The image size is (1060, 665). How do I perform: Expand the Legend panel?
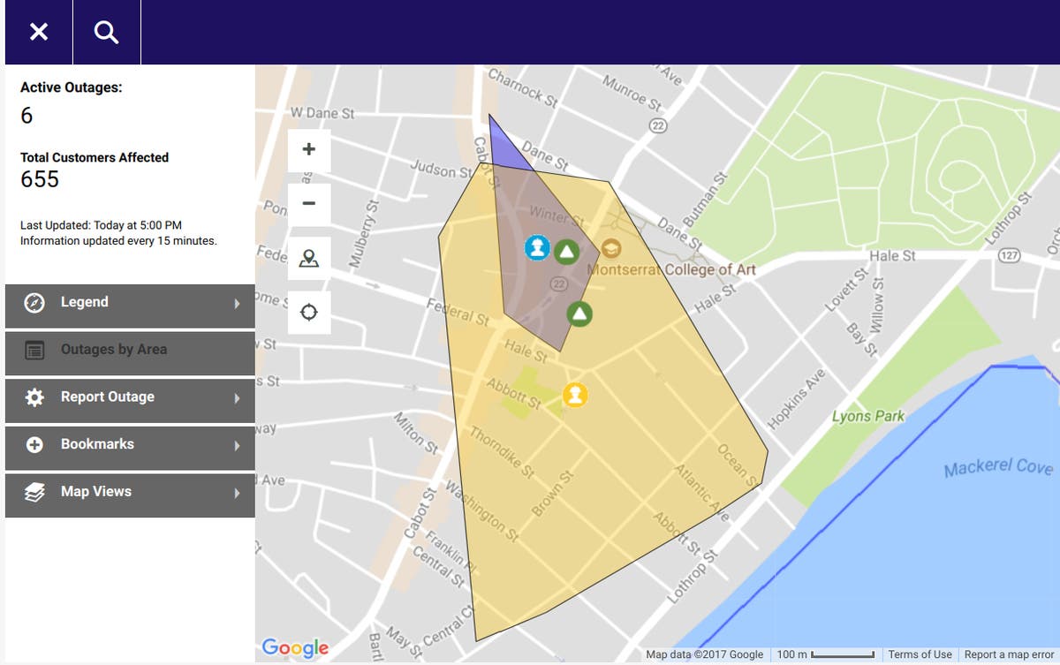click(x=130, y=303)
